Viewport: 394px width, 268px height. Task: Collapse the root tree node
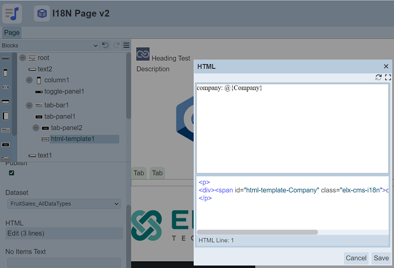(x=23, y=58)
